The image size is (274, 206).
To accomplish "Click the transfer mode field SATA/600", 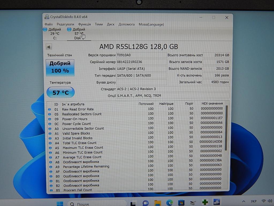I will 142,75.
